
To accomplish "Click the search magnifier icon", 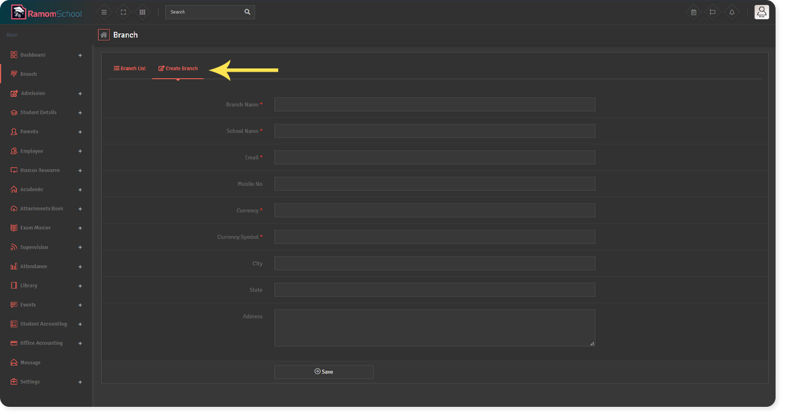I will click(247, 12).
